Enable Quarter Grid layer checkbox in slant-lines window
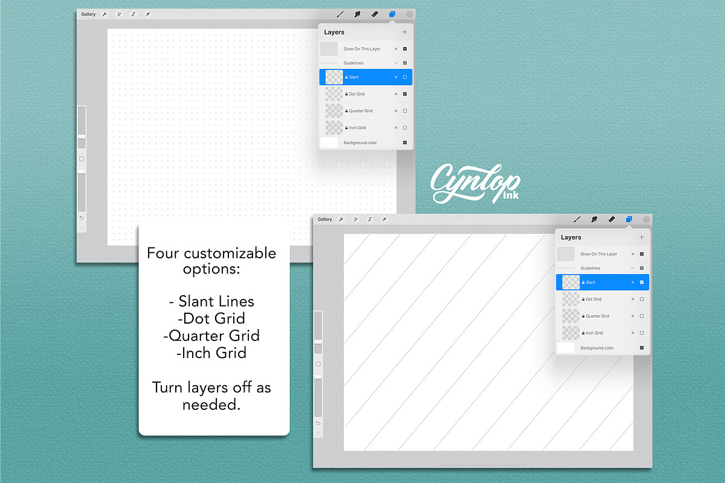Image resolution: width=725 pixels, height=483 pixels. [x=642, y=316]
